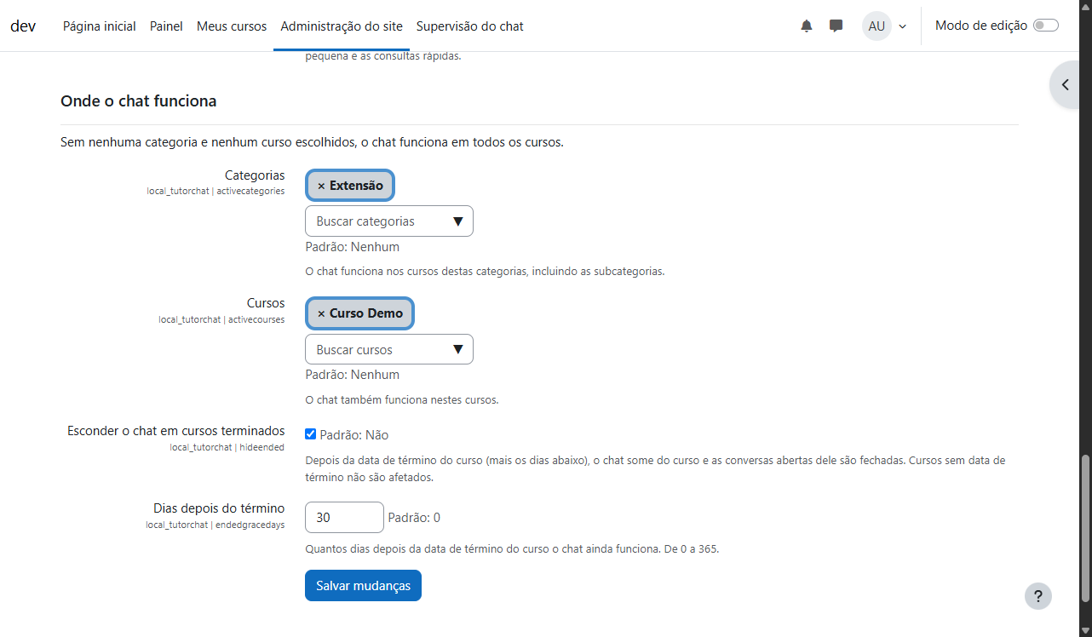Expand the Buscar categorias dropdown arrow
The width and height of the screenshot is (1092, 637).
[457, 221]
